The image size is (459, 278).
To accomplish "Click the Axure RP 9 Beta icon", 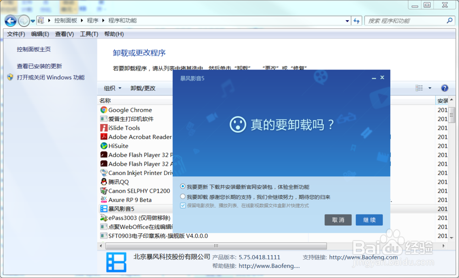I will (x=104, y=200).
